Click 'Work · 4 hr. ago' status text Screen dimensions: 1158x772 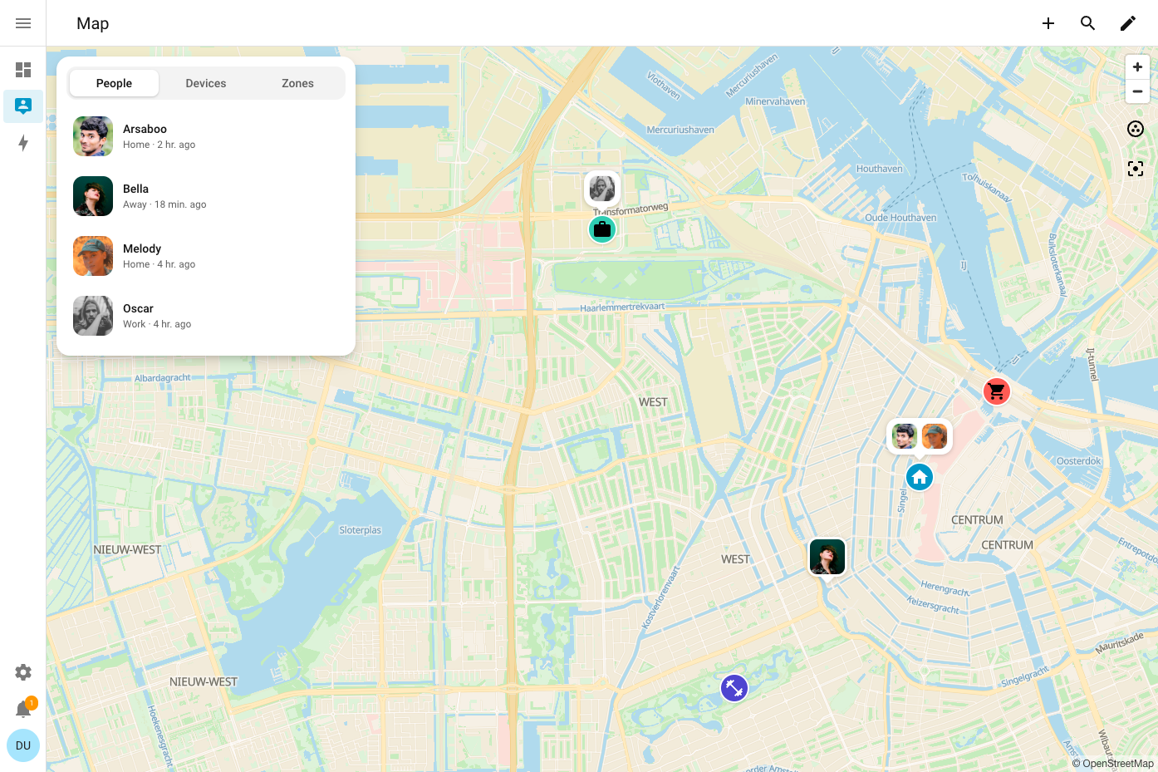tap(157, 324)
